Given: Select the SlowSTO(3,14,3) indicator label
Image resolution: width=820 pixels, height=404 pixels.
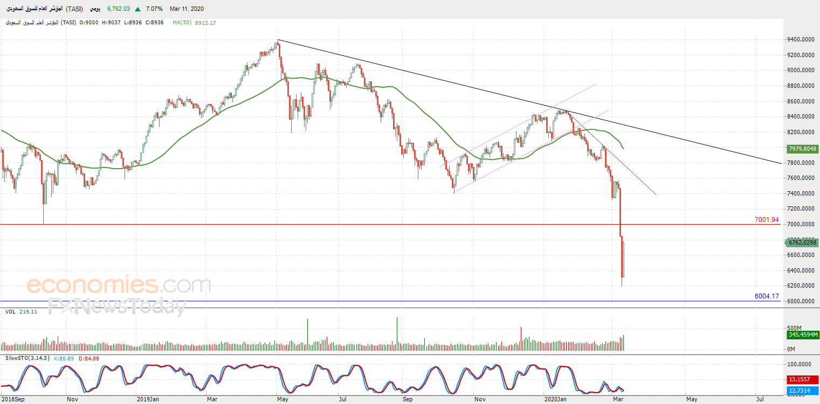Looking at the screenshot, I should [x=27, y=358].
